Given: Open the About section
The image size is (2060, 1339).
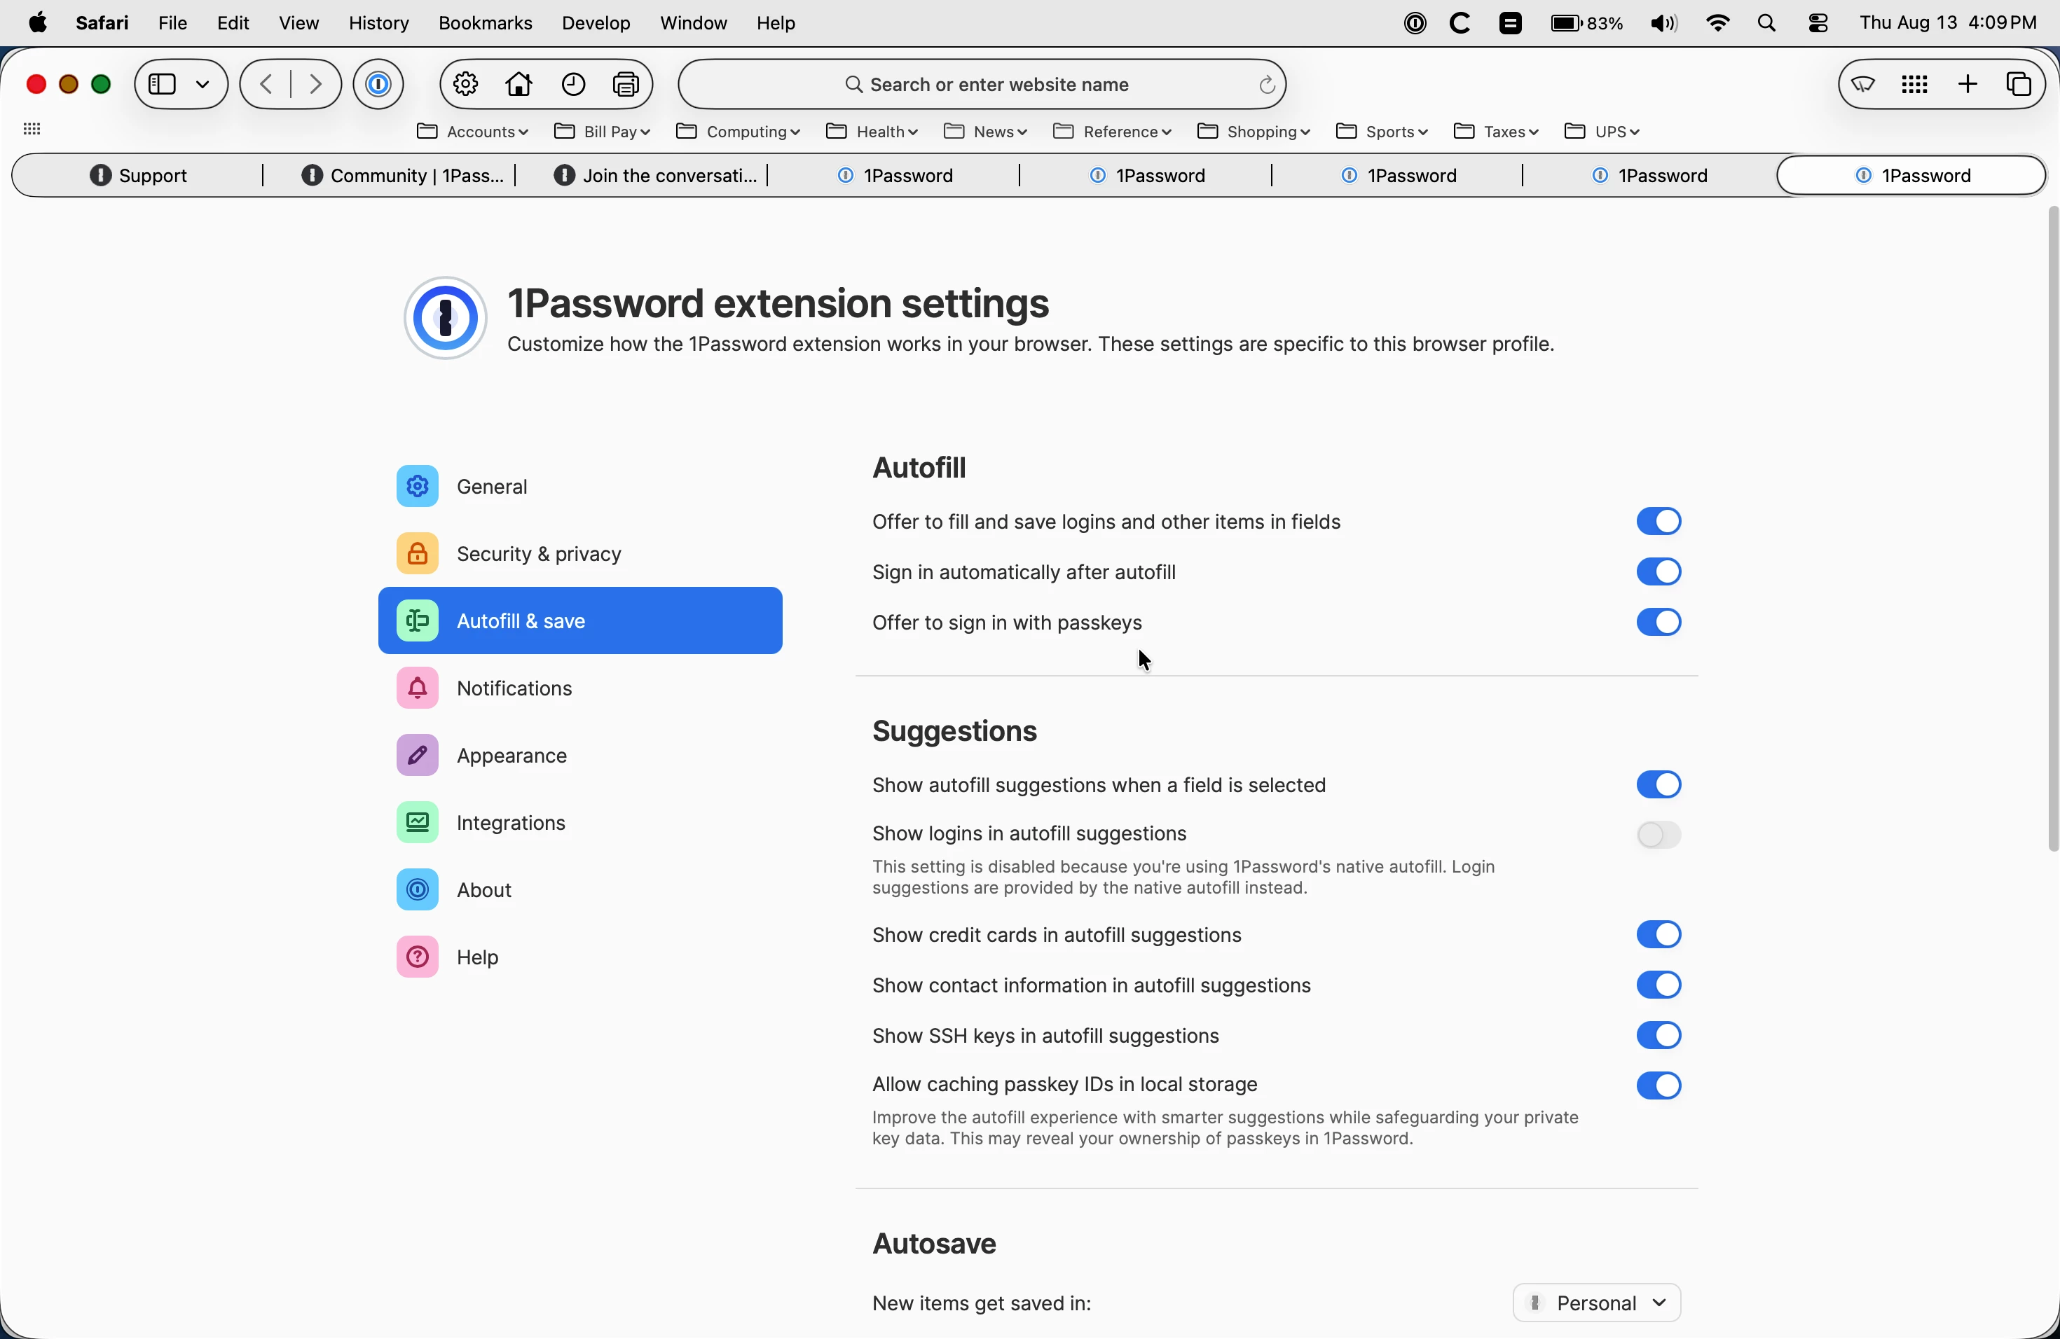Looking at the screenshot, I should (580, 891).
